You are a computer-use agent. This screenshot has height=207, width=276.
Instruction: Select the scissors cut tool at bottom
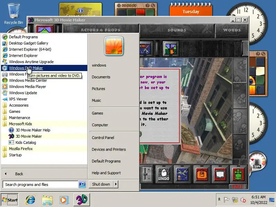(x=182, y=174)
